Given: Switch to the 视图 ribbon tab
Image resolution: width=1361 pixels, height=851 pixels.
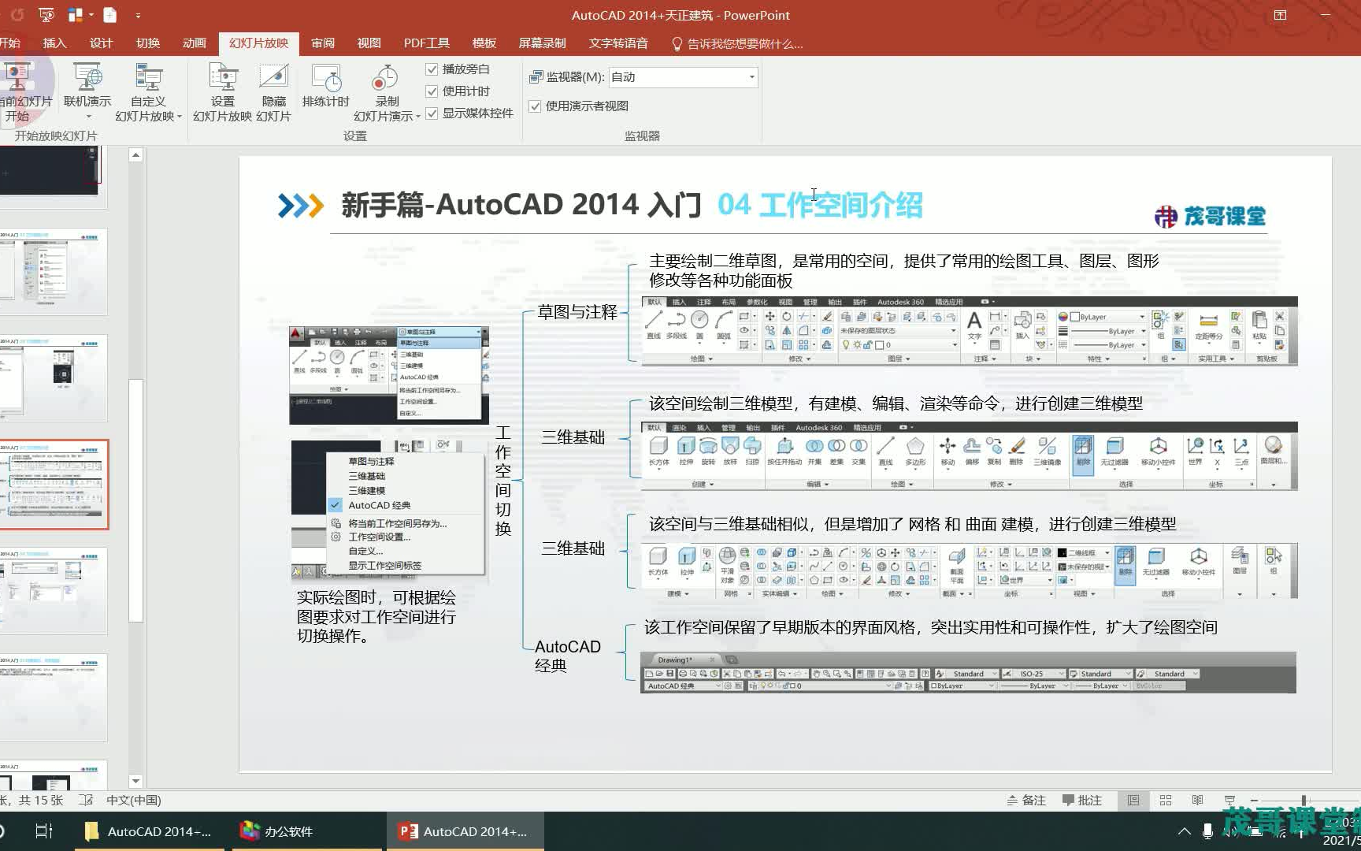Looking at the screenshot, I should (369, 43).
